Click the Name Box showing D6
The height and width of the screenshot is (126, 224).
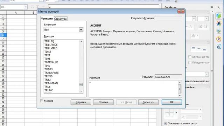[x=13, y=7]
